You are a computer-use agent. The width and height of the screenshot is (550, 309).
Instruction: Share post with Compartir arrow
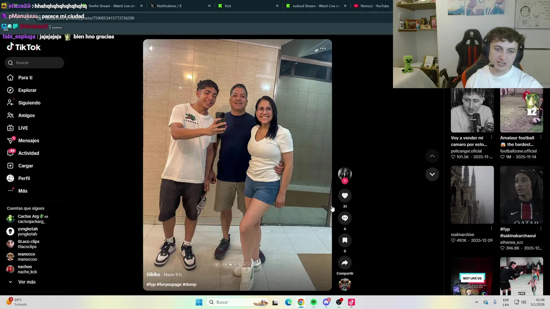coord(345,263)
